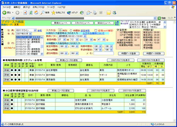Click the 設定参照 link
The width and height of the screenshot is (177, 127).
click(x=85, y=31)
